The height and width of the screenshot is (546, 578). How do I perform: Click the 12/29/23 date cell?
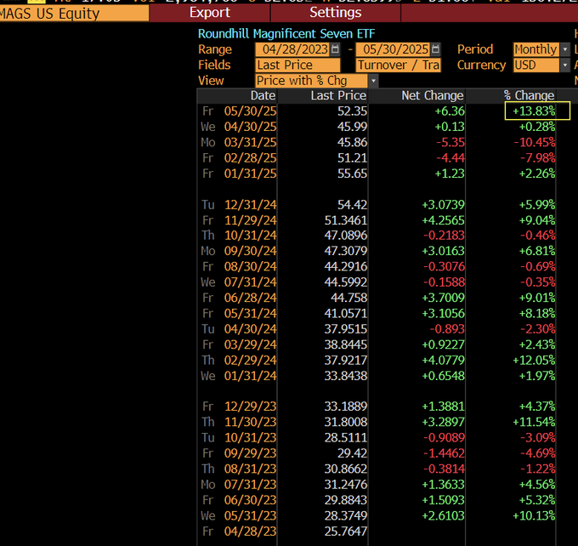click(x=250, y=407)
